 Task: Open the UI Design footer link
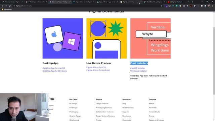(73, 104)
